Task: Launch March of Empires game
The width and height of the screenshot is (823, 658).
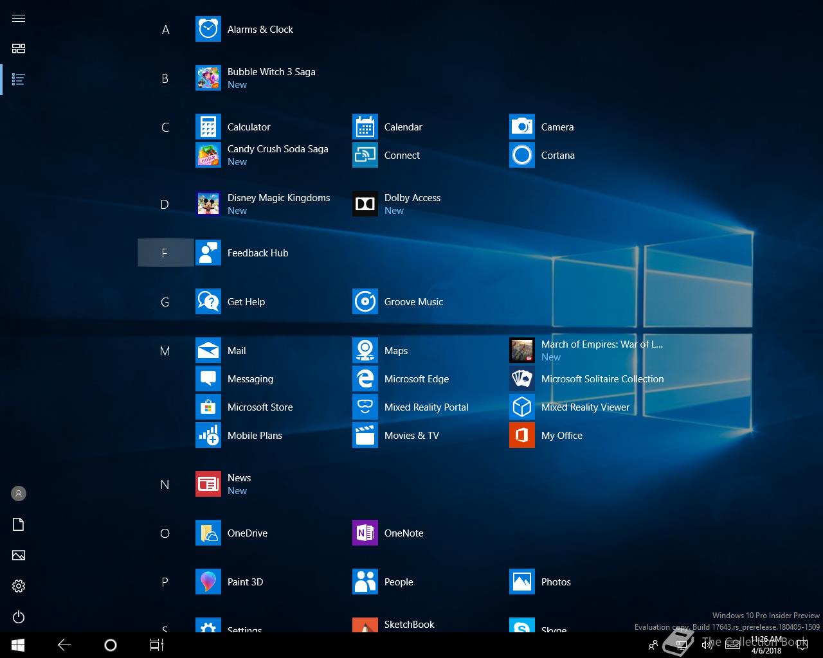Action: [586, 351]
